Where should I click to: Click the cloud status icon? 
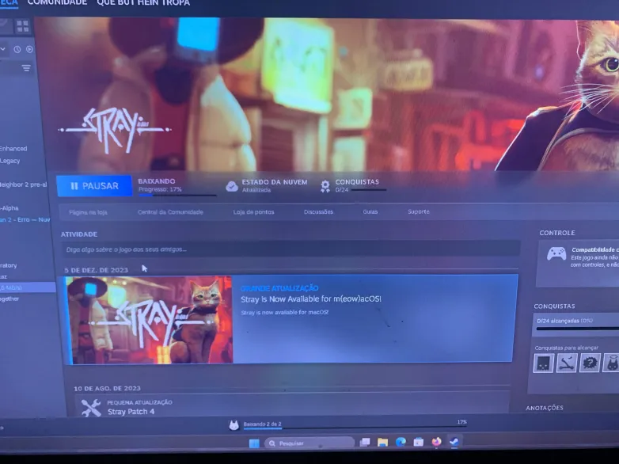point(232,186)
